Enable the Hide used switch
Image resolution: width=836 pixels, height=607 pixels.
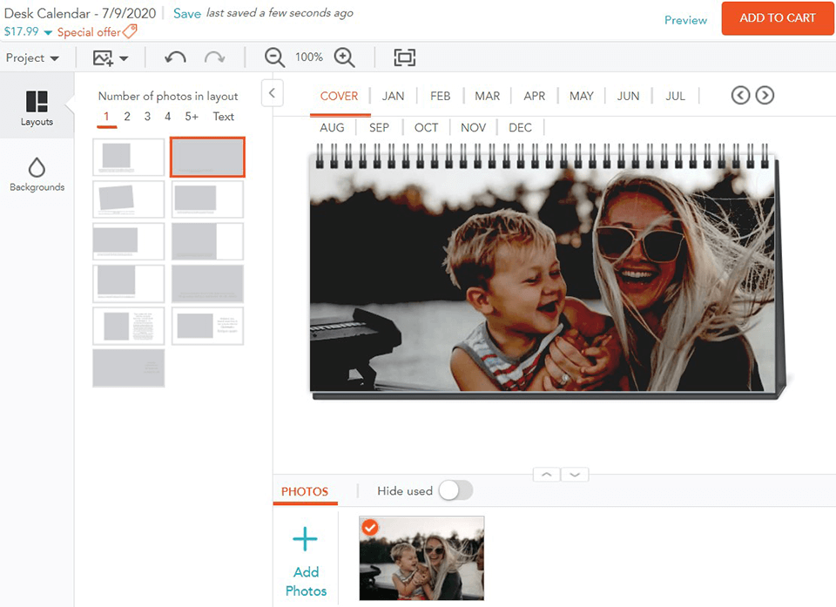[x=455, y=491]
